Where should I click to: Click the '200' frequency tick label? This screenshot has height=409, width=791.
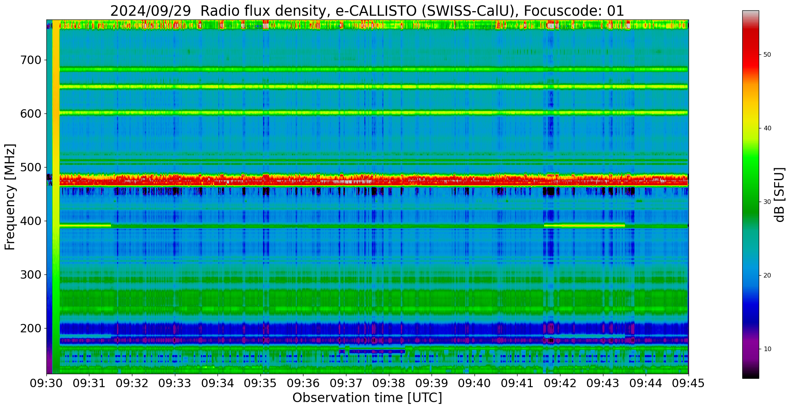click(30, 329)
